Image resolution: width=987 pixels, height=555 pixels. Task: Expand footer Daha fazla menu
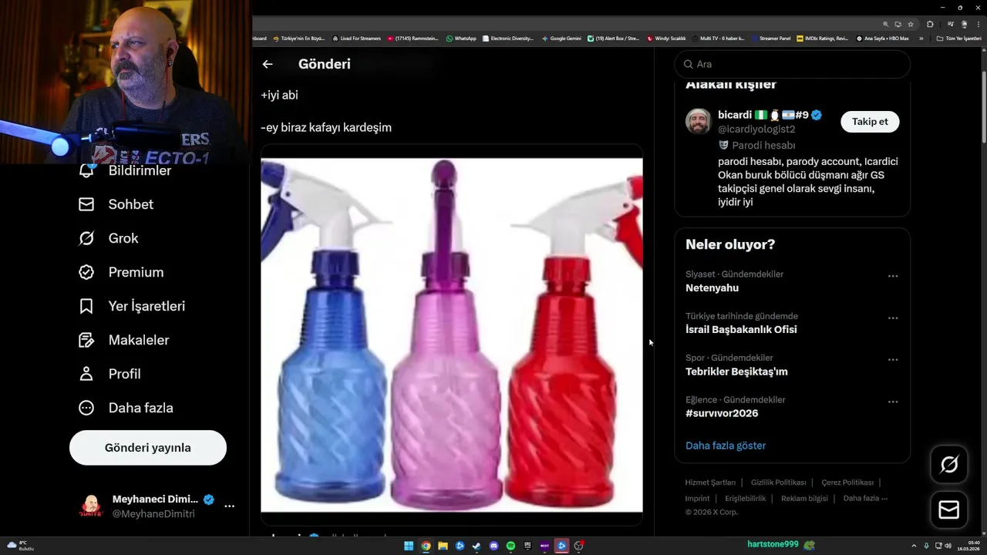865,499
